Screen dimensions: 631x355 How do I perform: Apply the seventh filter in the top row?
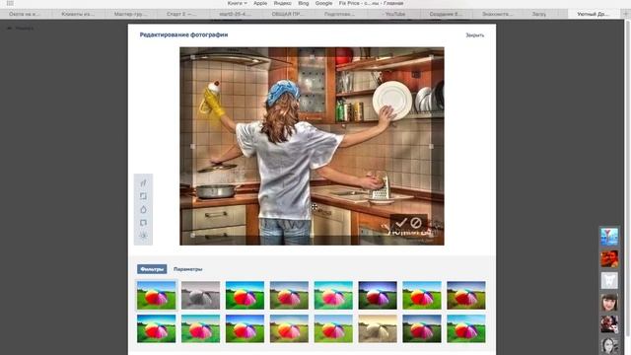[422, 296]
